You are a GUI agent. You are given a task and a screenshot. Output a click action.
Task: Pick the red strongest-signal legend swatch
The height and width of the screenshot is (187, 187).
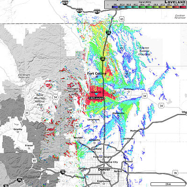[x=182, y=7]
